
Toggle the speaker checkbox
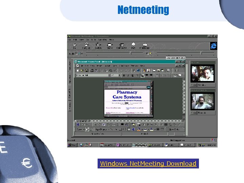pos(147,54)
